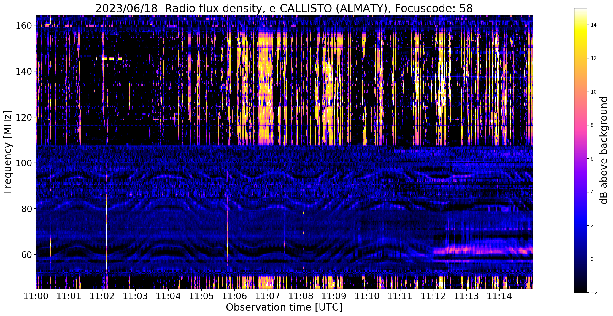Click the 11:05 time tick label
Screen dimensions: 613x316
click(x=202, y=296)
